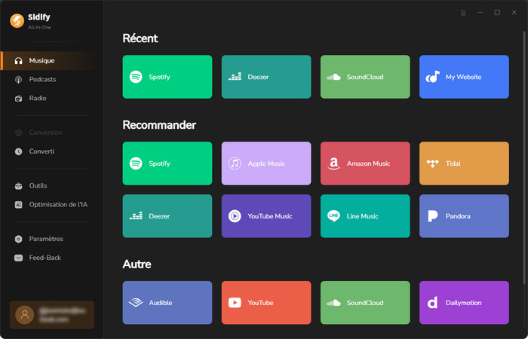Open the Converti history
The height and width of the screenshot is (339, 528).
pos(41,151)
